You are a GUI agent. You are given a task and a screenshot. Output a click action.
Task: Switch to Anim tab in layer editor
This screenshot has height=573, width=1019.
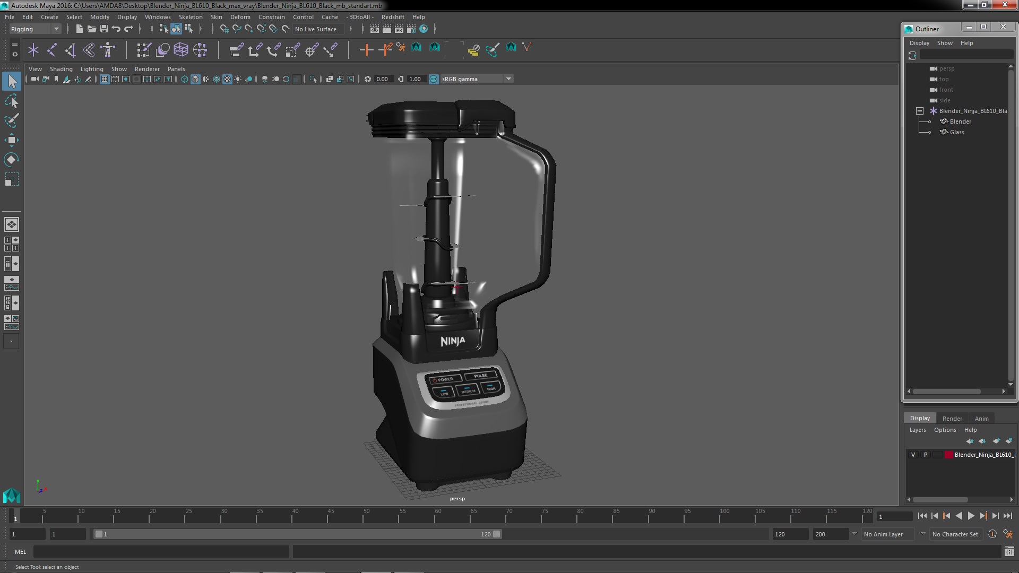point(982,419)
